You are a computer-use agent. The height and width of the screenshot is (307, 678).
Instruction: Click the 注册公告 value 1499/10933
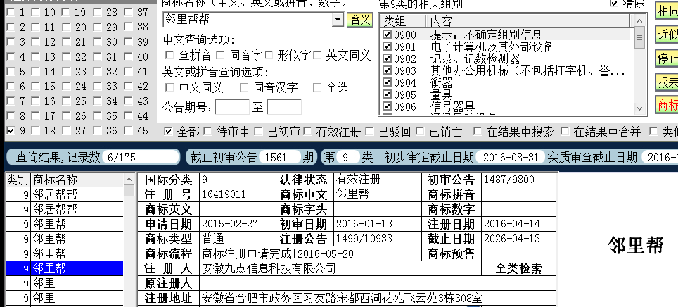364,238
